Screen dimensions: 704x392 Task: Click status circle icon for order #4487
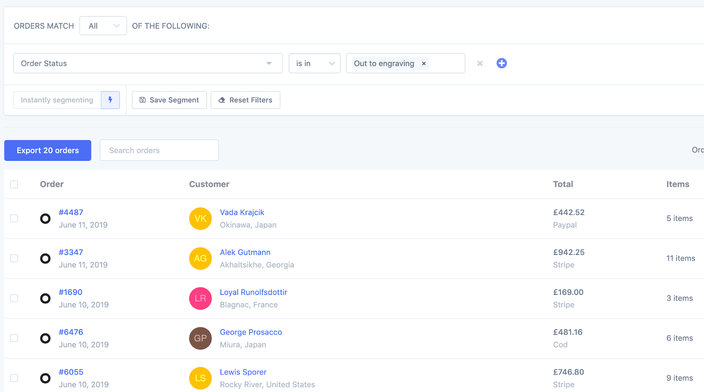45,218
